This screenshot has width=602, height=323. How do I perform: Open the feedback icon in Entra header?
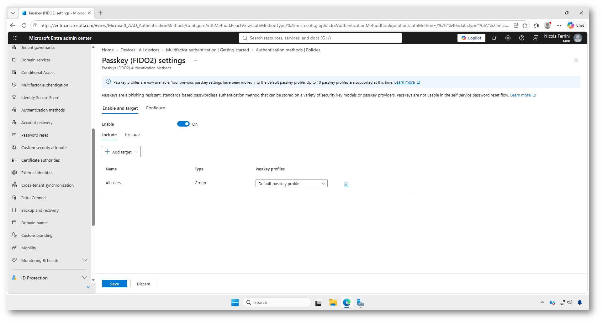pyautogui.click(x=536, y=38)
